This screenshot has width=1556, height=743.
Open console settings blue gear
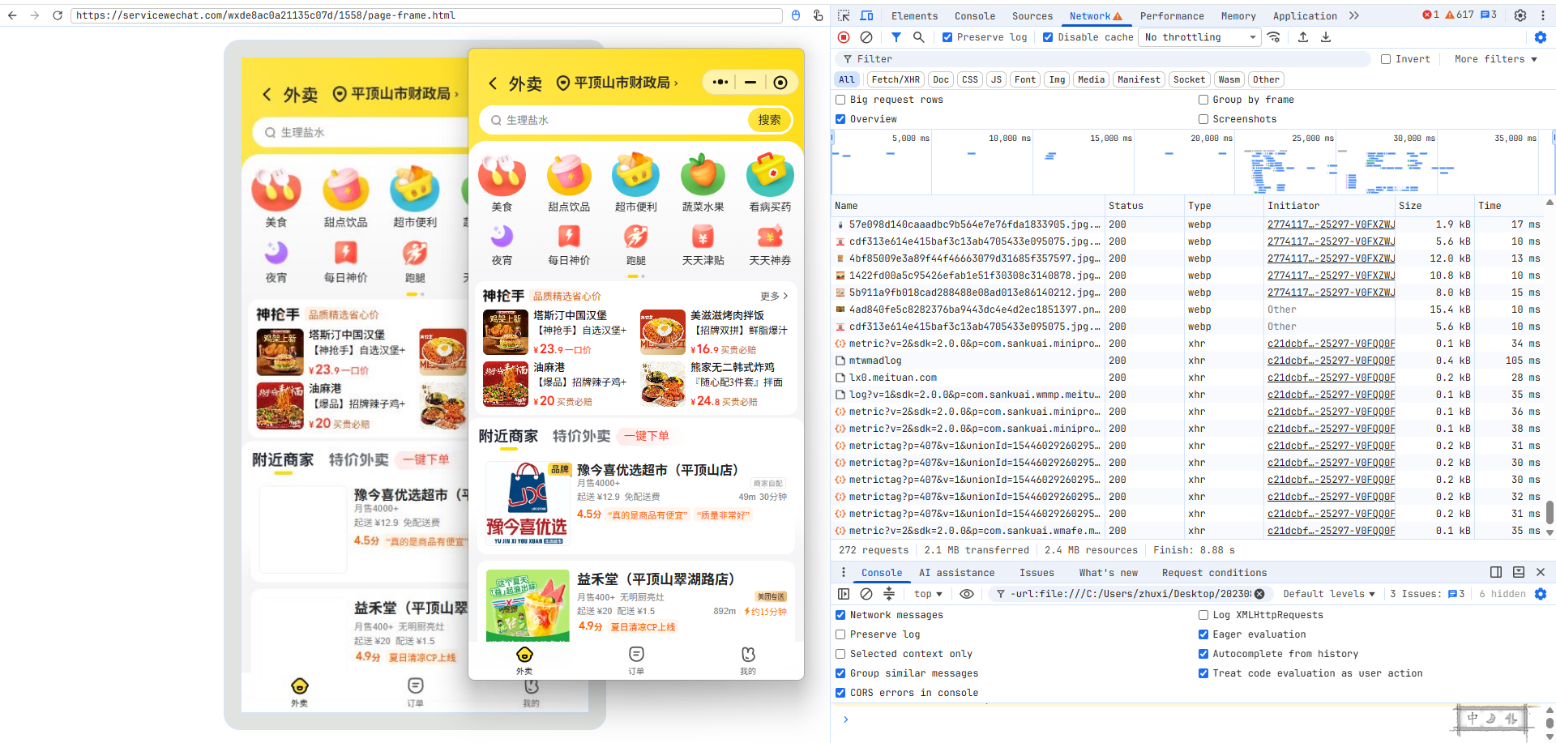[1541, 594]
